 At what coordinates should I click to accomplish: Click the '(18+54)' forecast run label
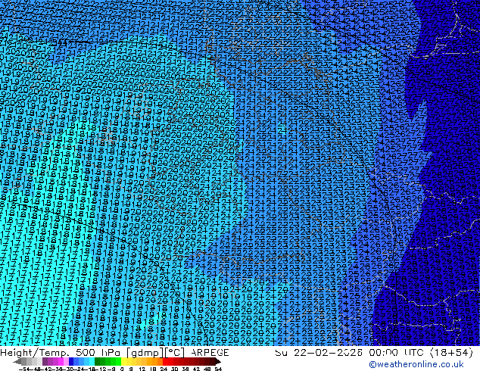click(452, 353)
